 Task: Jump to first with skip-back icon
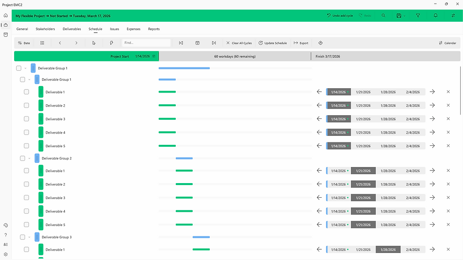click(181, 43)
